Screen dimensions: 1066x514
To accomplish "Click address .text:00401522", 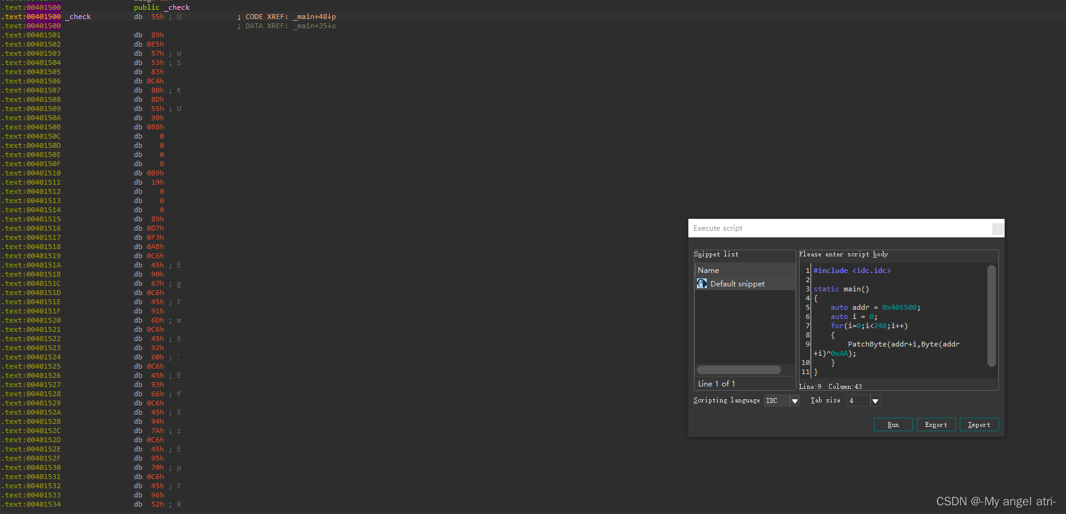I will 31,339.
